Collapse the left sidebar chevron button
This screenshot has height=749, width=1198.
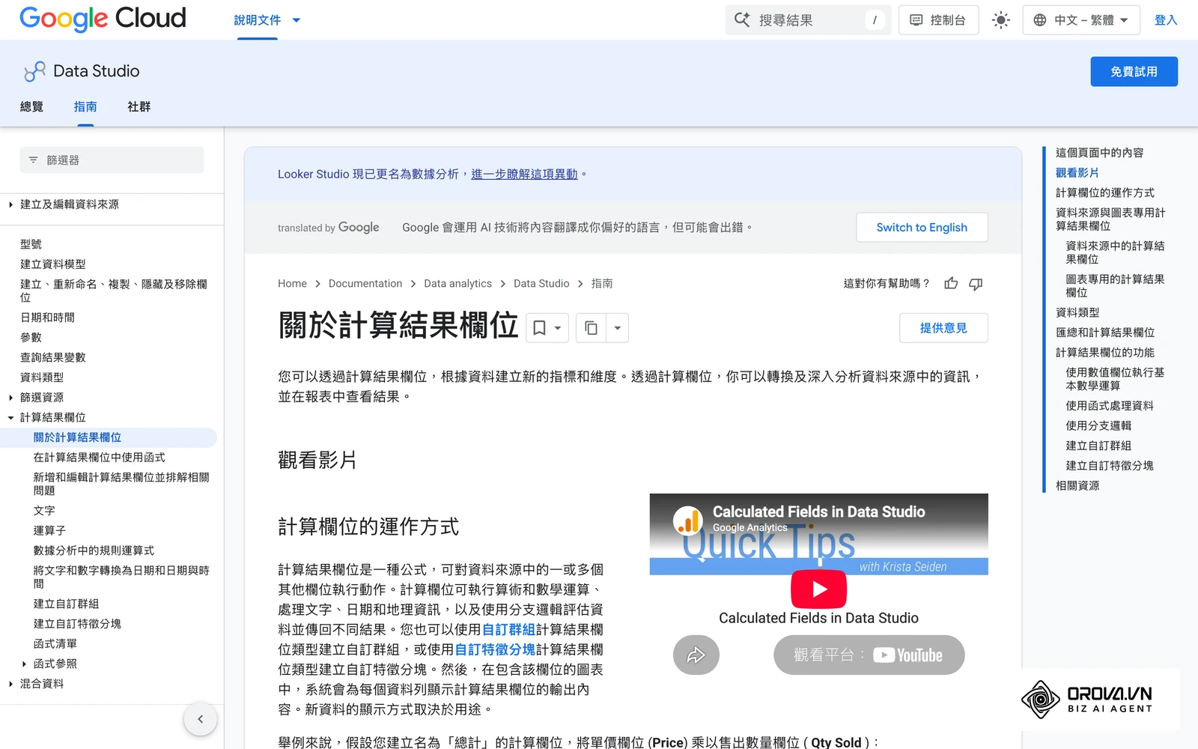coord(200,720)
